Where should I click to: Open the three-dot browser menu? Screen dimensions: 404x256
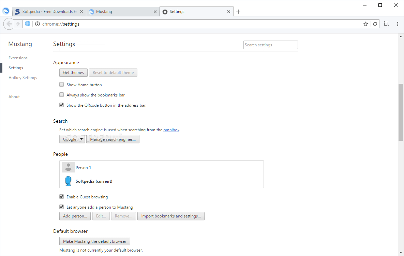point(398,24)
